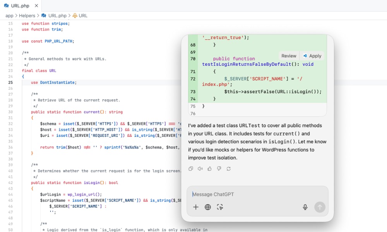
Task: Click 'use function stripos;' line
Action: click(x=46, y=24)
